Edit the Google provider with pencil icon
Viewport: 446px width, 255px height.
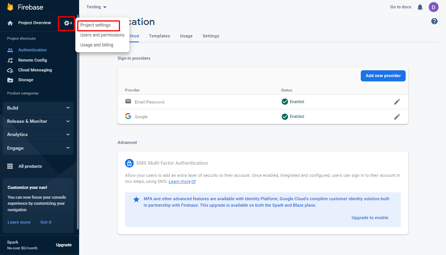pos(397,117)
